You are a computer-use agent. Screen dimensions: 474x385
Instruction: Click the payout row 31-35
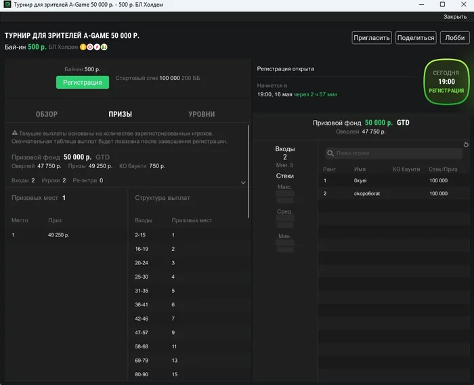tap(189, 291)
